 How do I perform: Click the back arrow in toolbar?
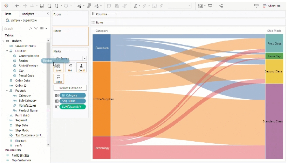click(18, 6)
